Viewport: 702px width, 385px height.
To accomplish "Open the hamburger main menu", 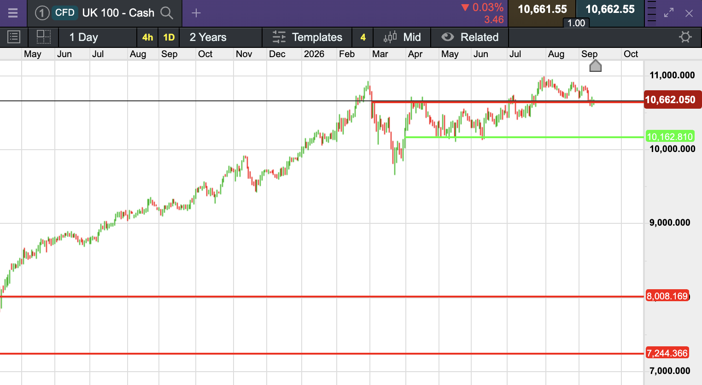I will click(x=13, y=13).
